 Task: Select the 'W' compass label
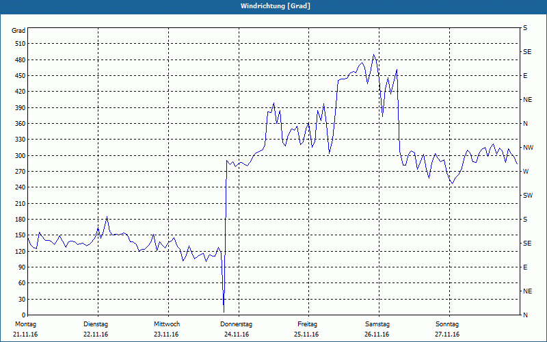(x=526, y=172)
